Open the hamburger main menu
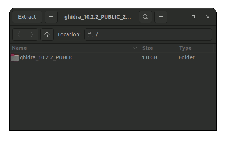Viewport: 226px width, 141px height. [161, 17]
